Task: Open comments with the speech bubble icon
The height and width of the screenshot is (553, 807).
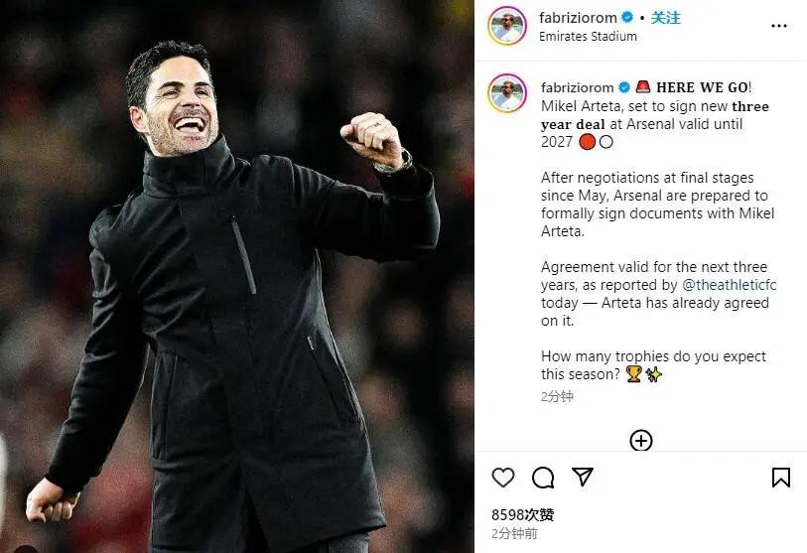Action: 543,478
